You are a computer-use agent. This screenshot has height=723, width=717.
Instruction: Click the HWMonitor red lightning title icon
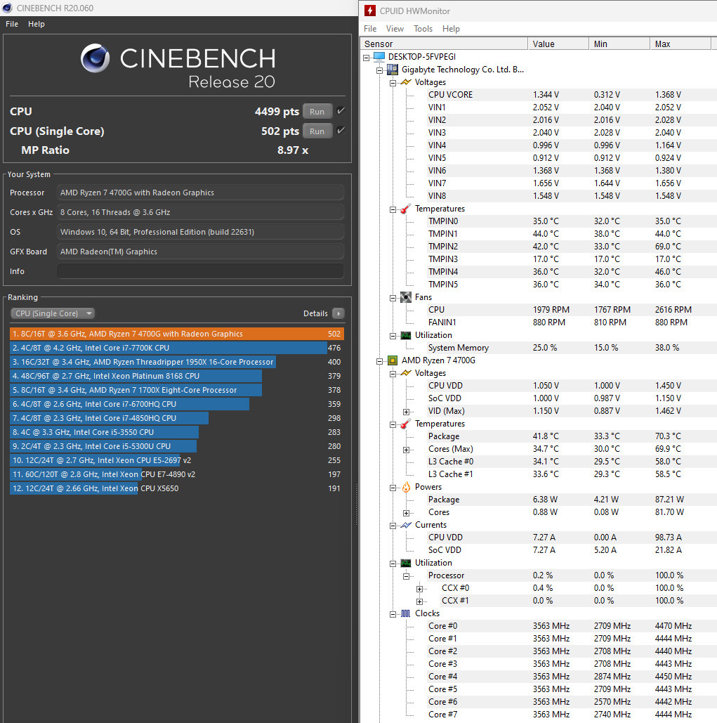click(369, 11)
